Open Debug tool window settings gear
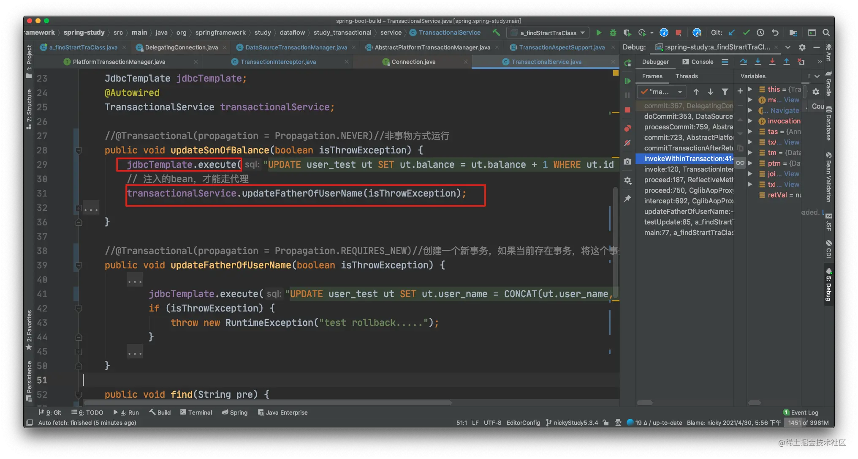Viewport: 858px width, 459px height. (802, 47)
